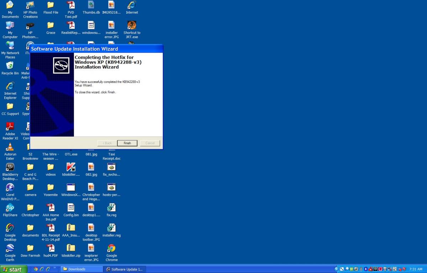Screen dimensions: 427x273
Task: Select the Dow Farmsh folder
Action: [30, 251]
